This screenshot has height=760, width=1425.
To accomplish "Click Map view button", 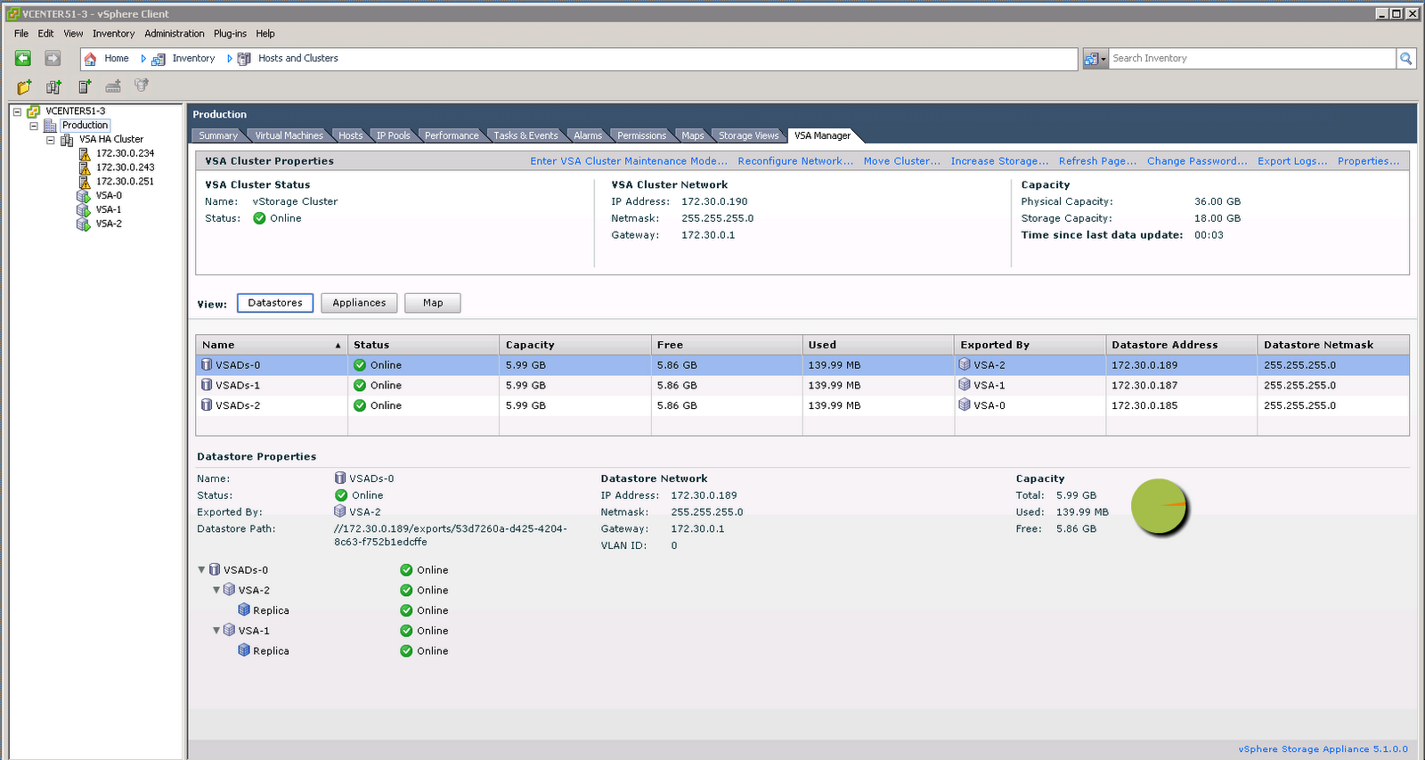I will point(433,303).
